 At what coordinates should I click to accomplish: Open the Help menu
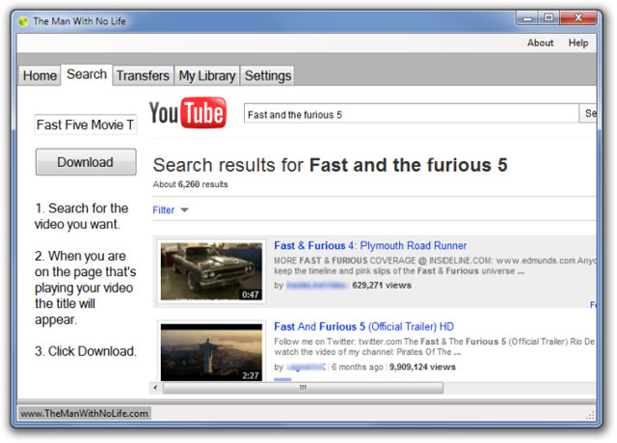578,42
